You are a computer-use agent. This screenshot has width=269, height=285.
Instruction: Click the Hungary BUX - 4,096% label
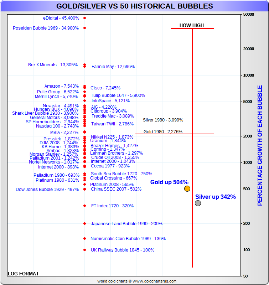(56, 109)
